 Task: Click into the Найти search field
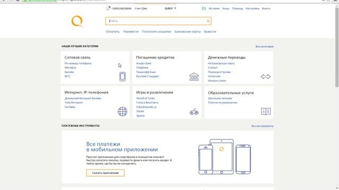pos(158,21)
